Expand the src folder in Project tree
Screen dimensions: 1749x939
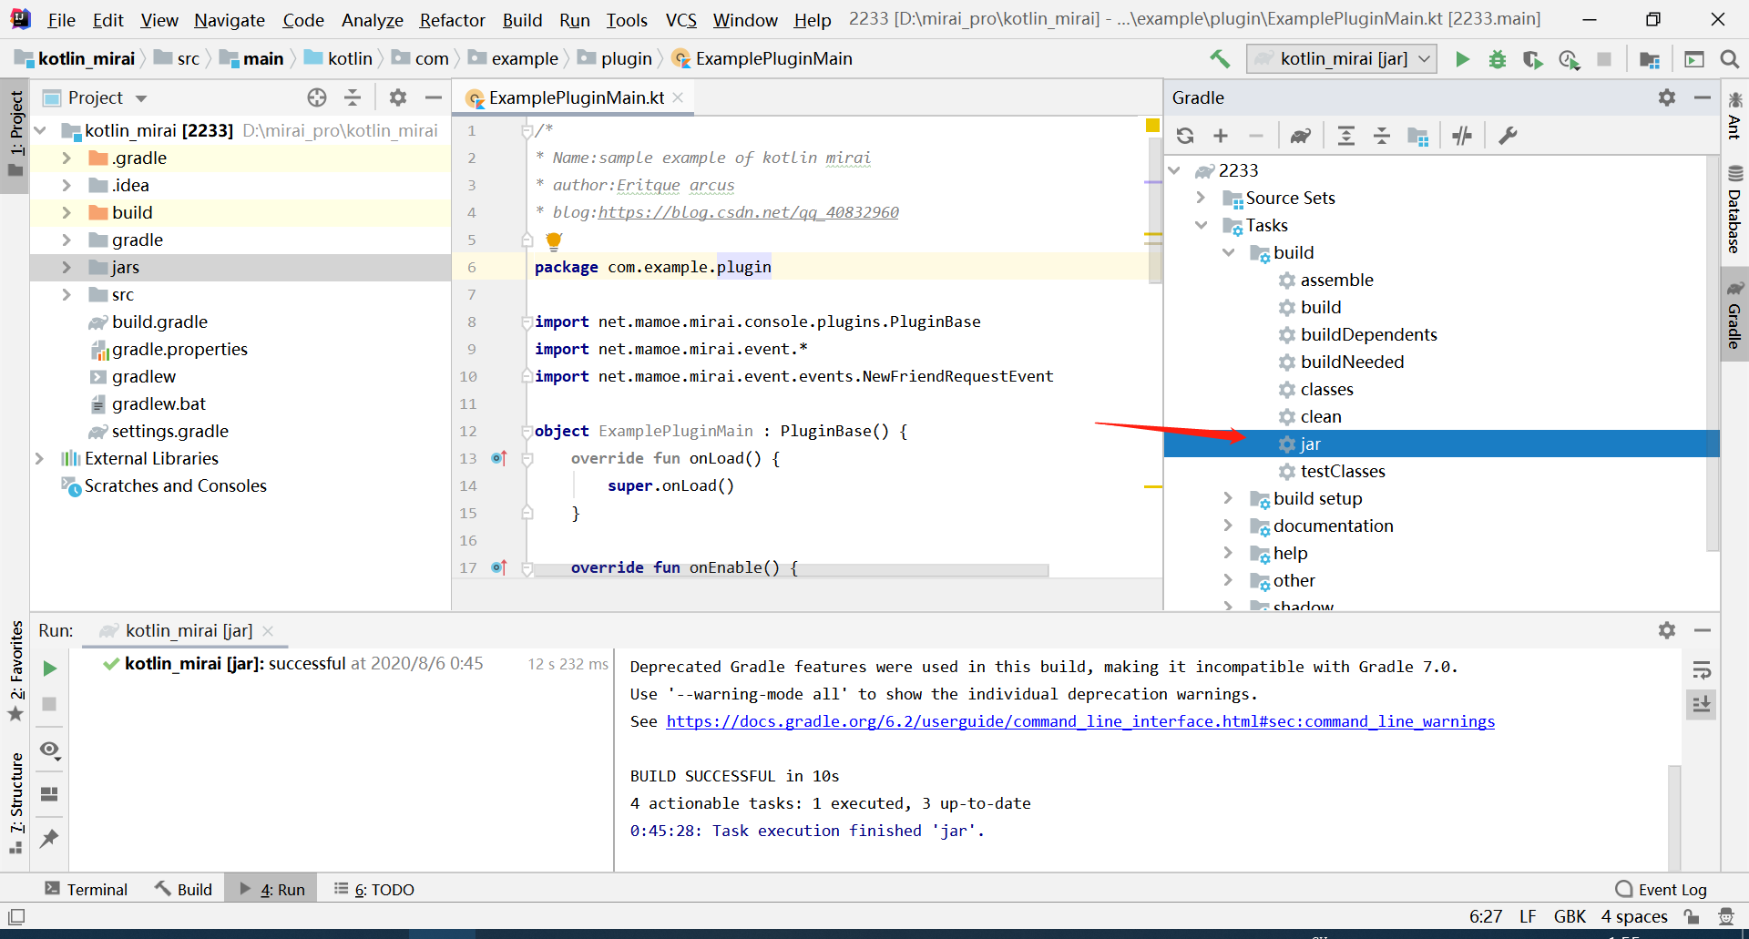(66, 294)
